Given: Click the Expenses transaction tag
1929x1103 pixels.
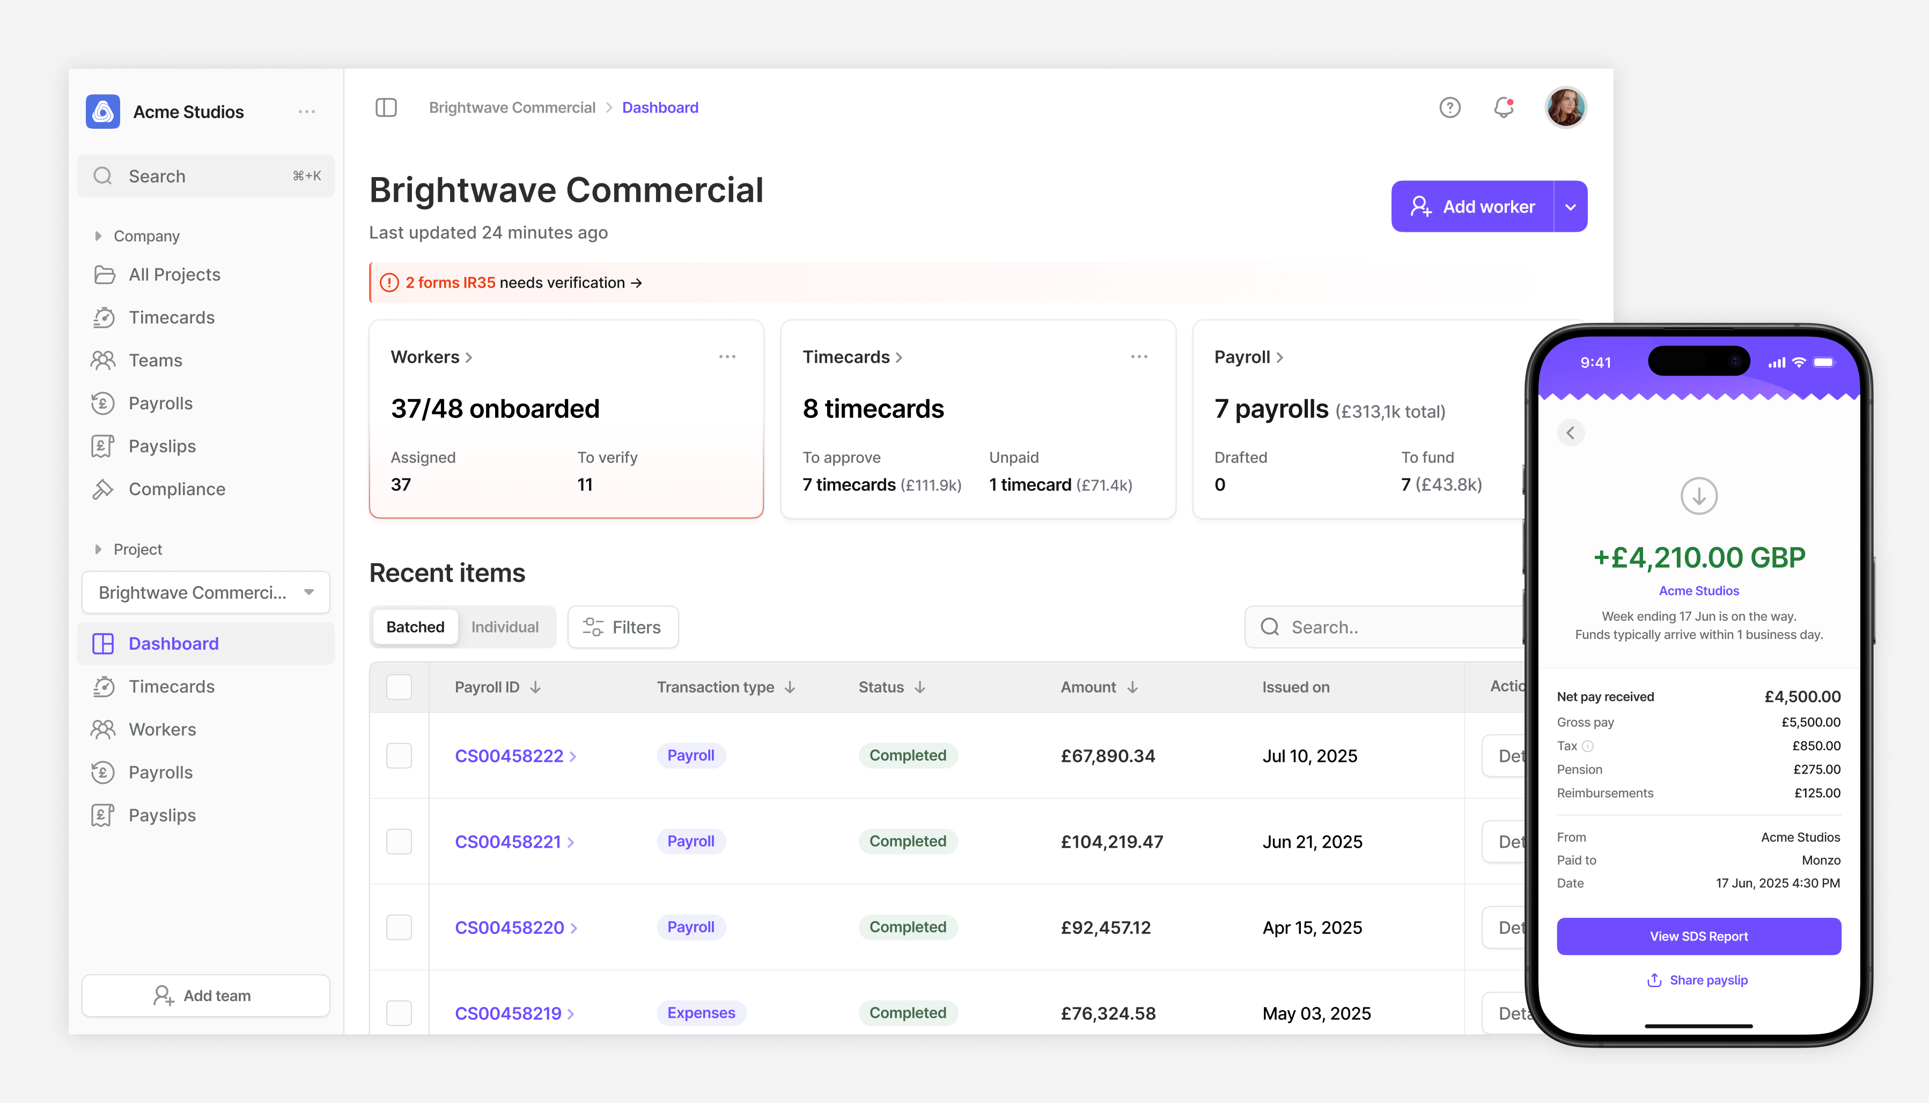Looking at the screenshot, I should point(701,1013).
